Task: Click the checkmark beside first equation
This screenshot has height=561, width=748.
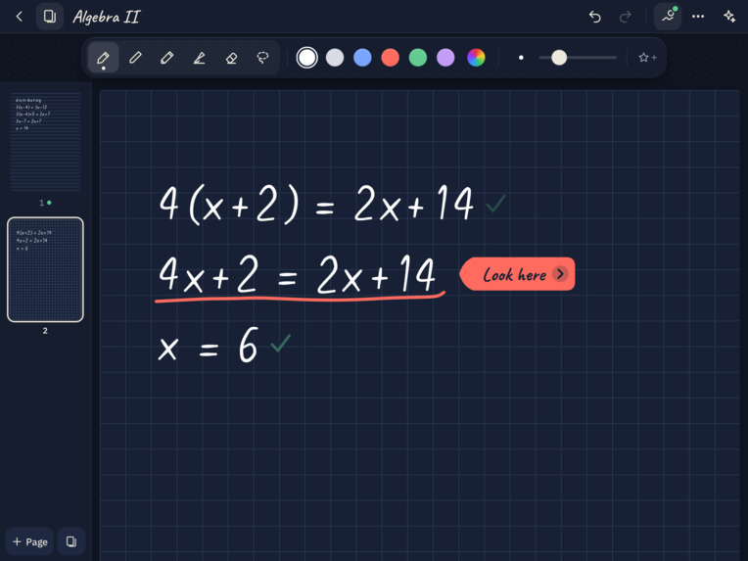Action: (x=495, y=203)
